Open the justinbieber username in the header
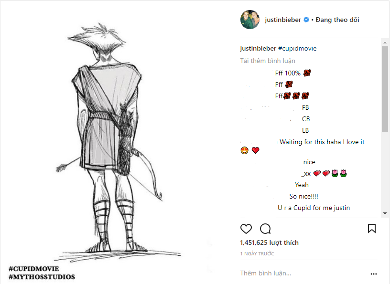The image size is (390, 284). click(283, 20)
